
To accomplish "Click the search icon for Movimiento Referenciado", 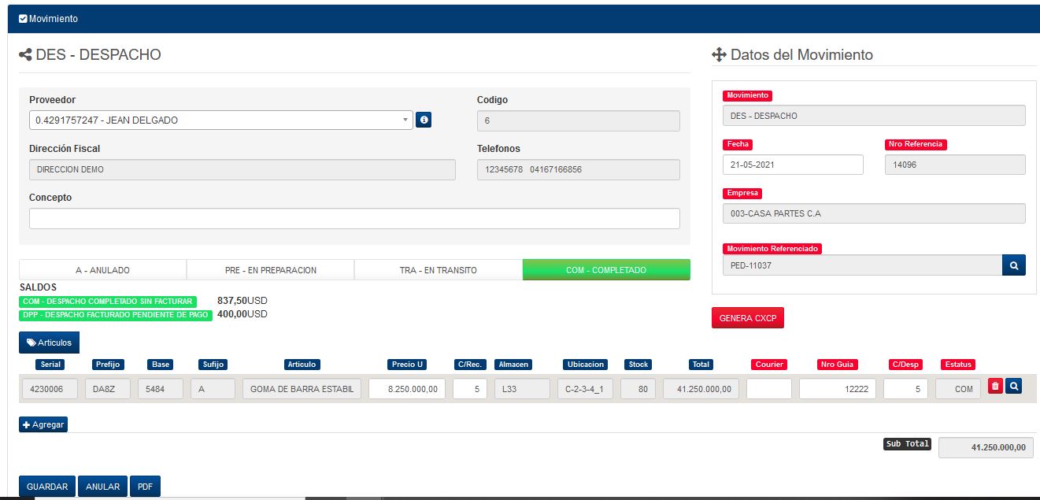I will (1014, 265).
